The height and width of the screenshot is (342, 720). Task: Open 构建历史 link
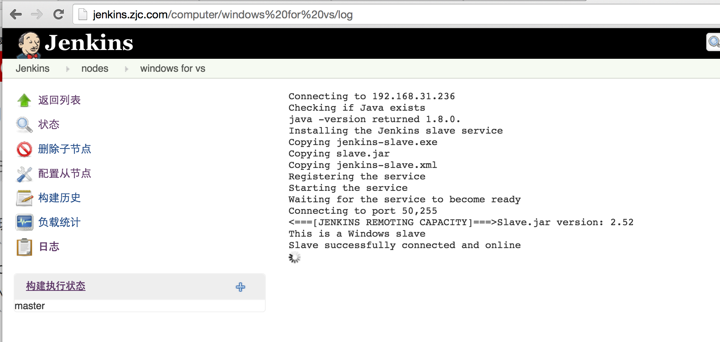click(60, 198)
